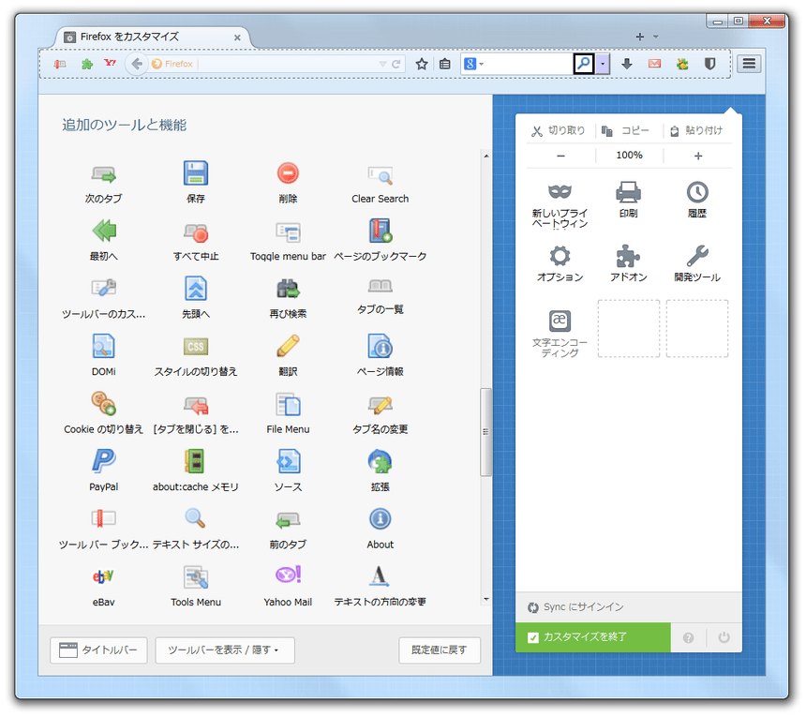Click the red 削除 delete icon
Screen dimensions: 806x717
pos(288,173)
